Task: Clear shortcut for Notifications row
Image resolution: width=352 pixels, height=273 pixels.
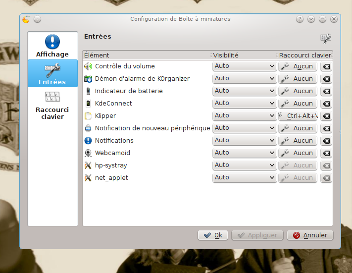Action: click(326, 141)
